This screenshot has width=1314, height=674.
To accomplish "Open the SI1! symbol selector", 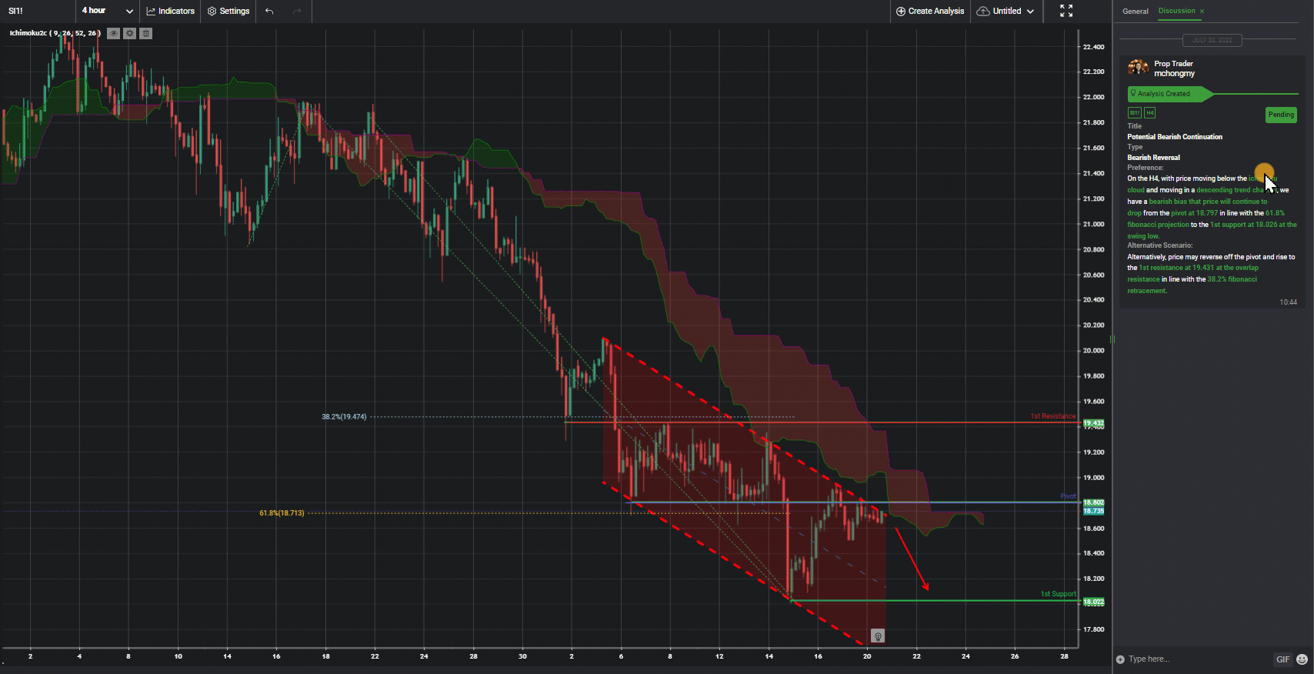I will click(16, 11).
